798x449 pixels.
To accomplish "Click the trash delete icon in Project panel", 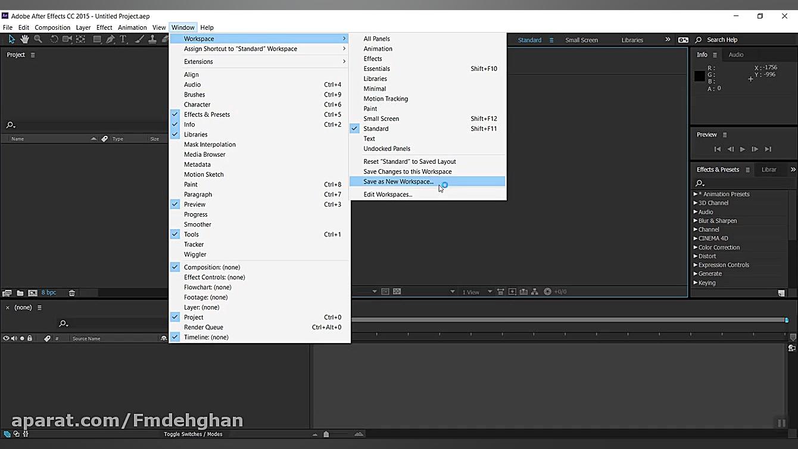I will pos(72,293).
